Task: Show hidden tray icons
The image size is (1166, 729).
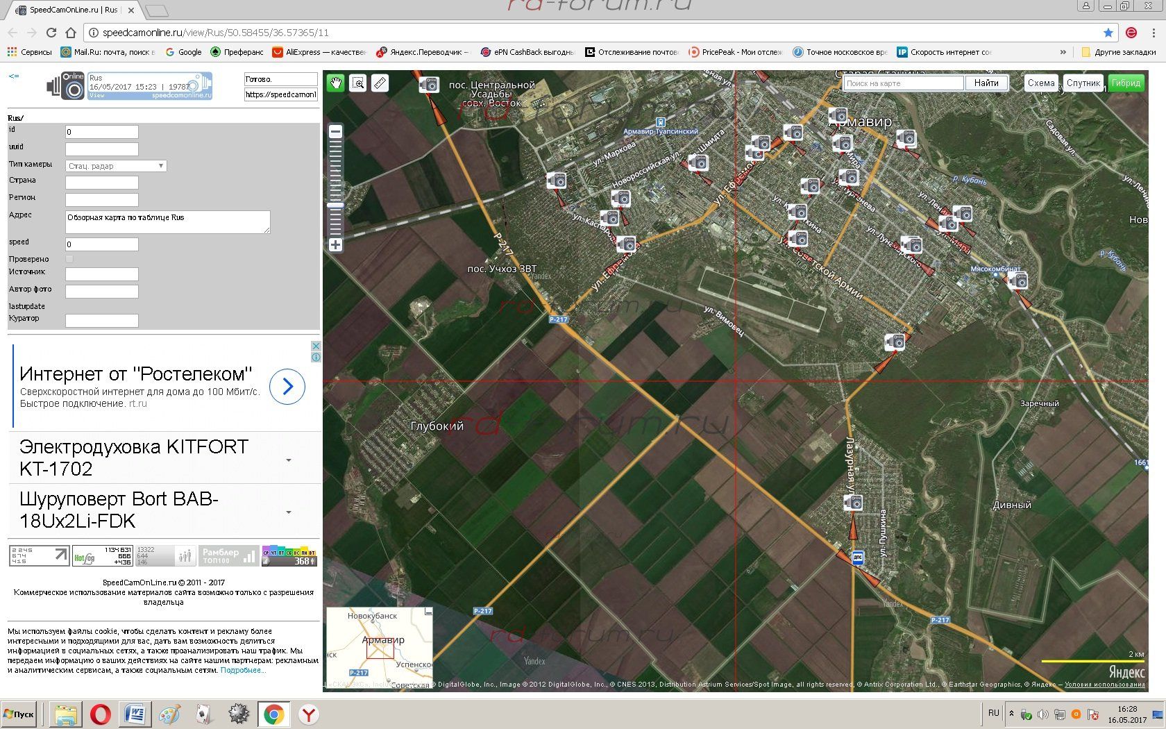Action: tap(1011, 714)
